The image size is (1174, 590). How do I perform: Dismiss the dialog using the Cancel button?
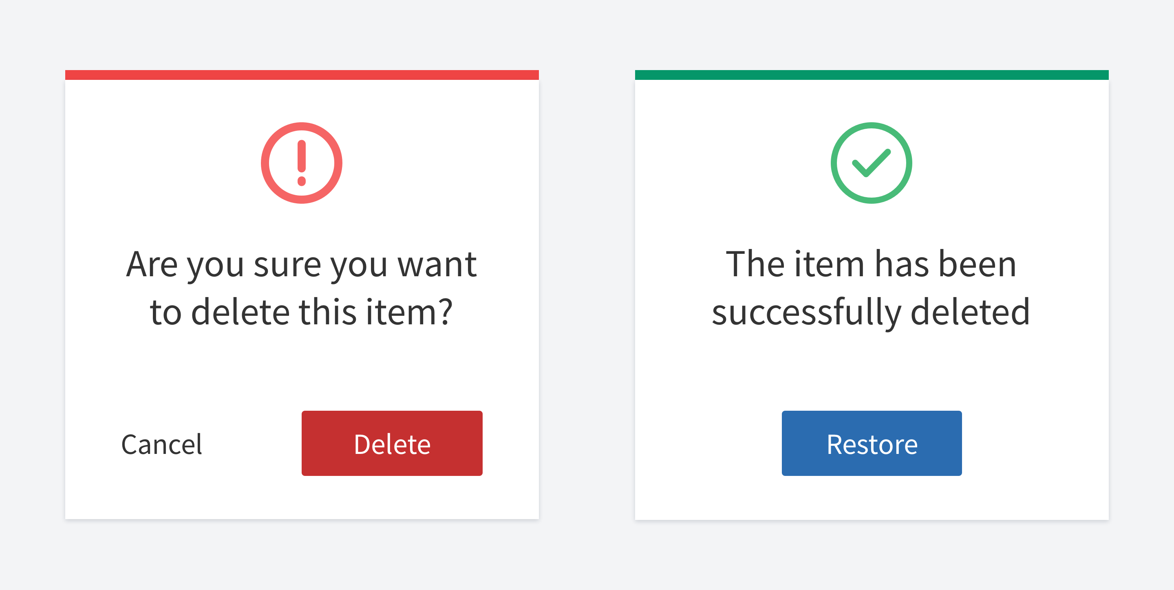[161, 444]
